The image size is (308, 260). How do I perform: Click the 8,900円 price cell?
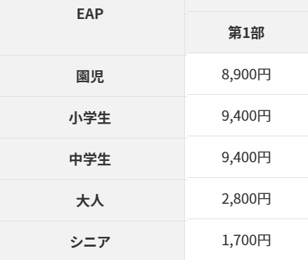[x=248, y=74]
